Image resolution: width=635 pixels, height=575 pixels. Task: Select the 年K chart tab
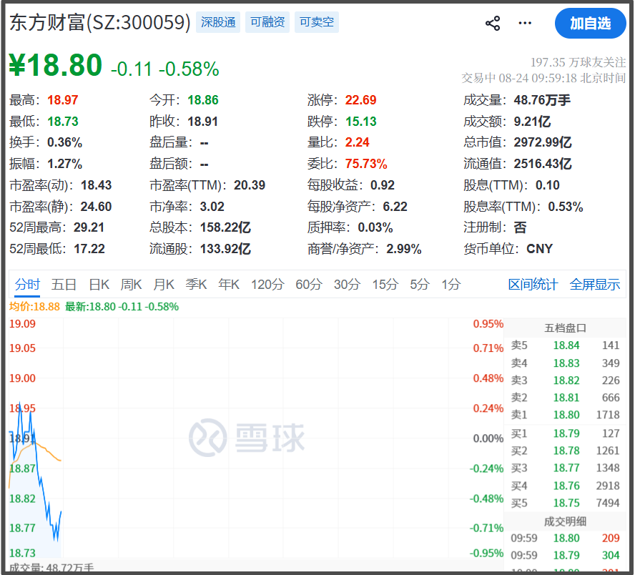[229, 284]
